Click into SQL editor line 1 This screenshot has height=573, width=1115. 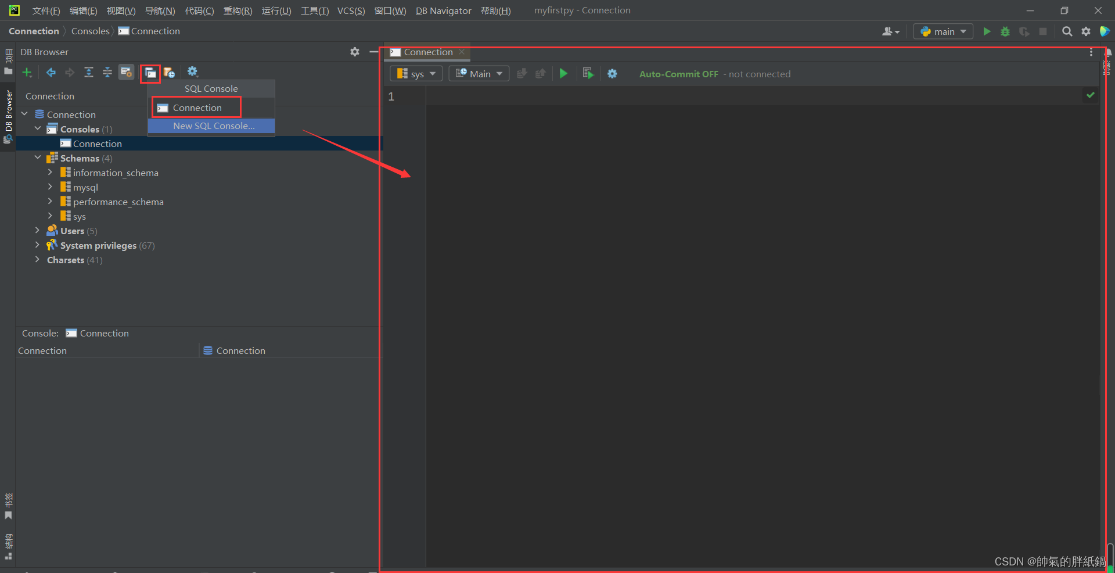click(x=755, y=96)
